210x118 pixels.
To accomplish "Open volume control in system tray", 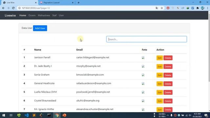I will (190, 115).
